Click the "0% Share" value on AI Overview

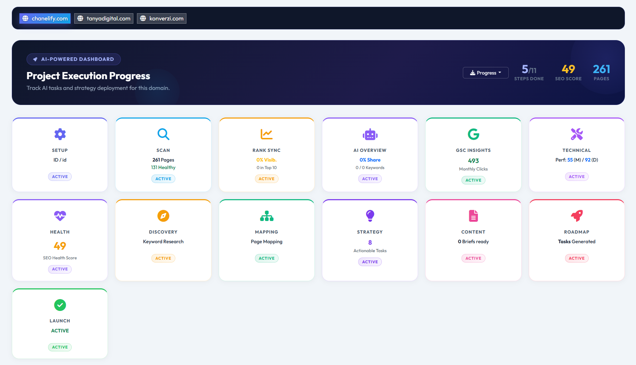[x=370, y=160]
